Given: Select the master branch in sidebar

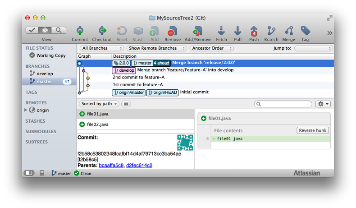Looking at the screenshot, I should (x=49, y=81).
